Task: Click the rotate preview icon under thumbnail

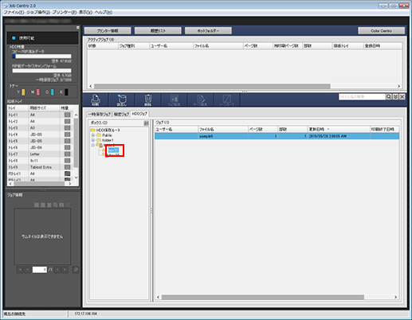Action: point(76,270)
